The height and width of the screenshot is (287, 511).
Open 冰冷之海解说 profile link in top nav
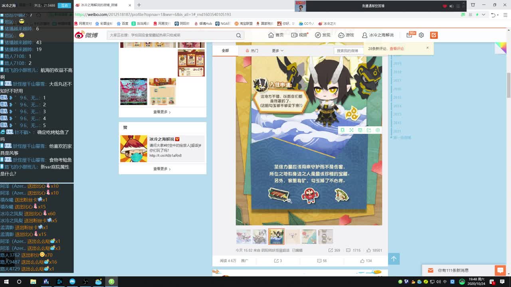(378, 35)
